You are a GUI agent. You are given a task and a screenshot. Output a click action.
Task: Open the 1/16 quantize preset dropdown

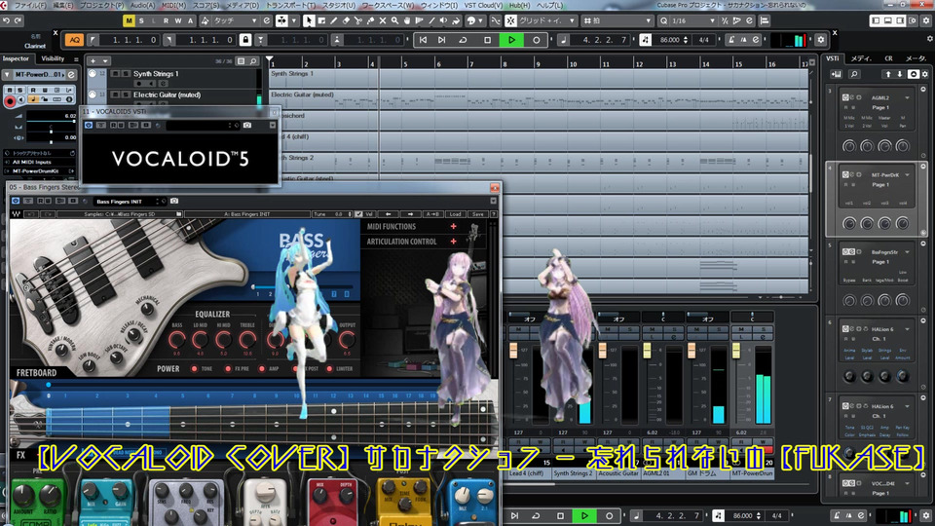coord(693,20)
